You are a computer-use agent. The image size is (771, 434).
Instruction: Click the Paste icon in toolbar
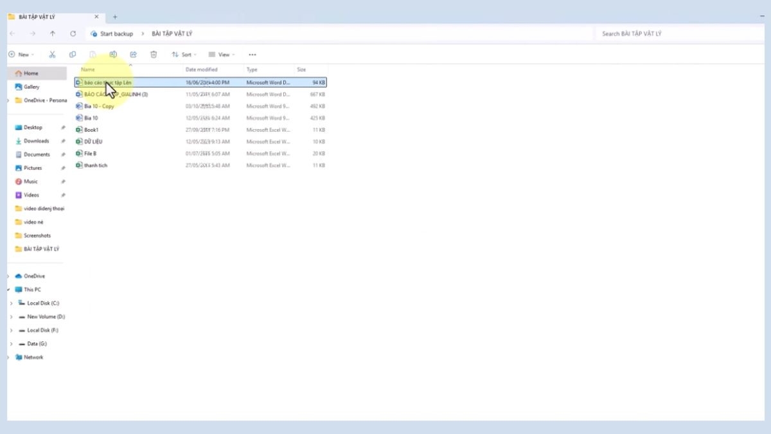click(x=93, y=55)
